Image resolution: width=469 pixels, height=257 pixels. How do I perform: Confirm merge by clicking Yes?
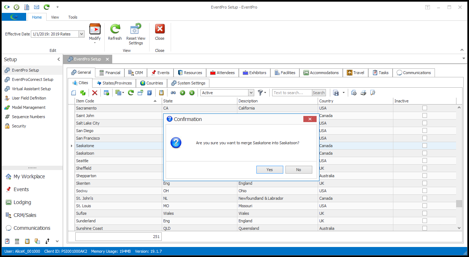[270, 170]
